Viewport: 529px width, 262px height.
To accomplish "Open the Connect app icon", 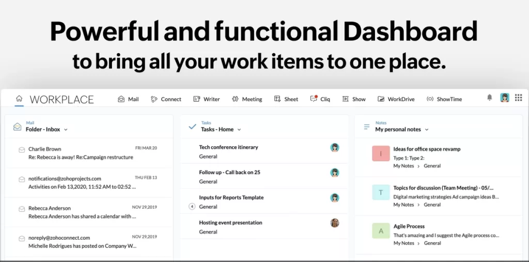I will [x=154, y=99].
